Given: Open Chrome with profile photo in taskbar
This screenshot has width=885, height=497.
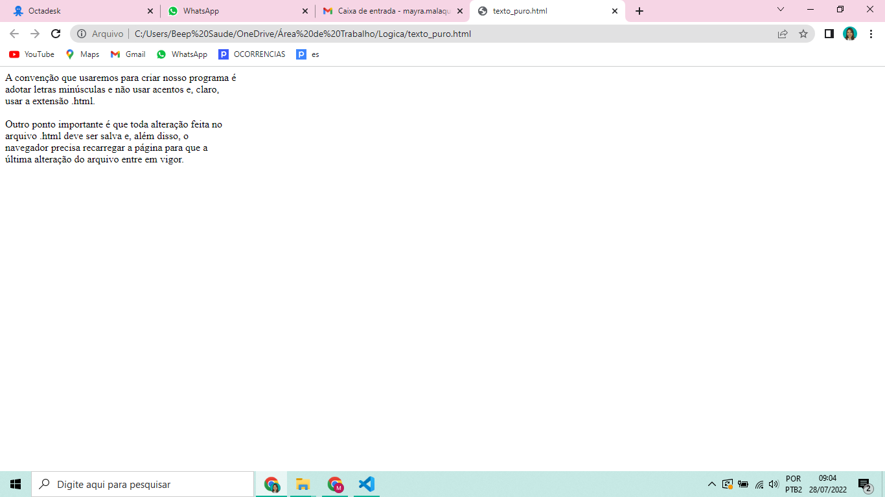Looking at the screenshot, I should pyautogui.click(x=271, y=484).
